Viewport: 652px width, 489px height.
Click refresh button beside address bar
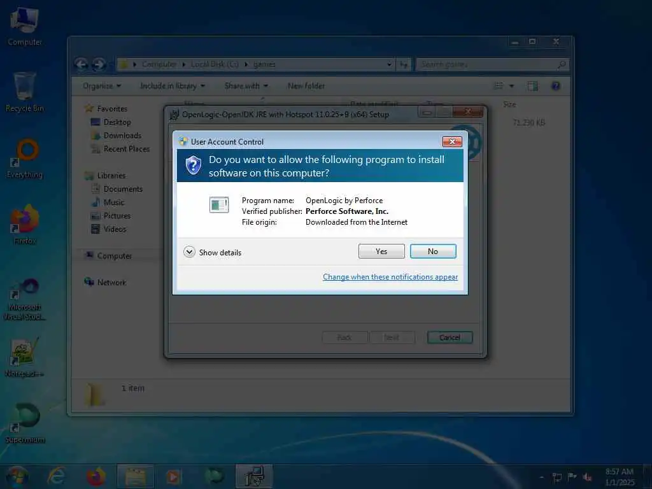pyautogui.click(x=403, y=64)
